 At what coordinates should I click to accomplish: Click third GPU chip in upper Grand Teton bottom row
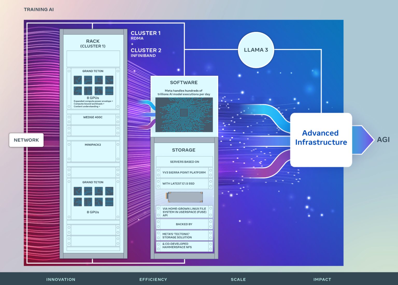tap(99, 91)
